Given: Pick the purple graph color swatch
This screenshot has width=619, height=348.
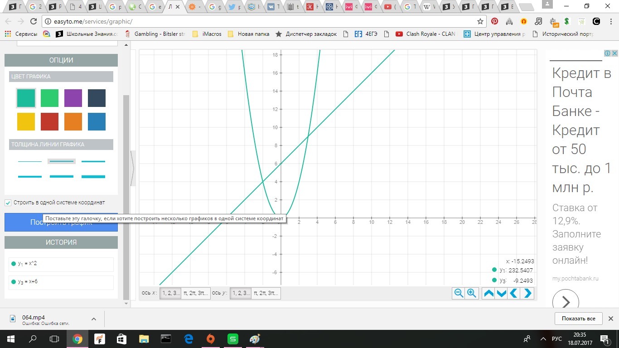Looking at the screenshot, I should (73, 98).
